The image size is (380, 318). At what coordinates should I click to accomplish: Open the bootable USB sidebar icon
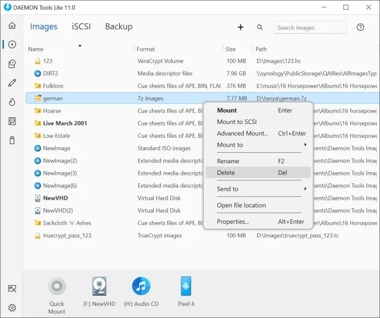[x=12, y=140]
